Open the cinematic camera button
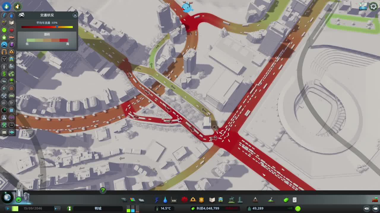This screenshot has width=380, height=213. pos(375,209)
